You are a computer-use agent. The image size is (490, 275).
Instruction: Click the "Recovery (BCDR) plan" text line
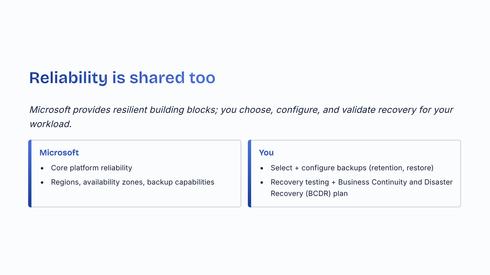pyautogui.click(x=309, y=194)
